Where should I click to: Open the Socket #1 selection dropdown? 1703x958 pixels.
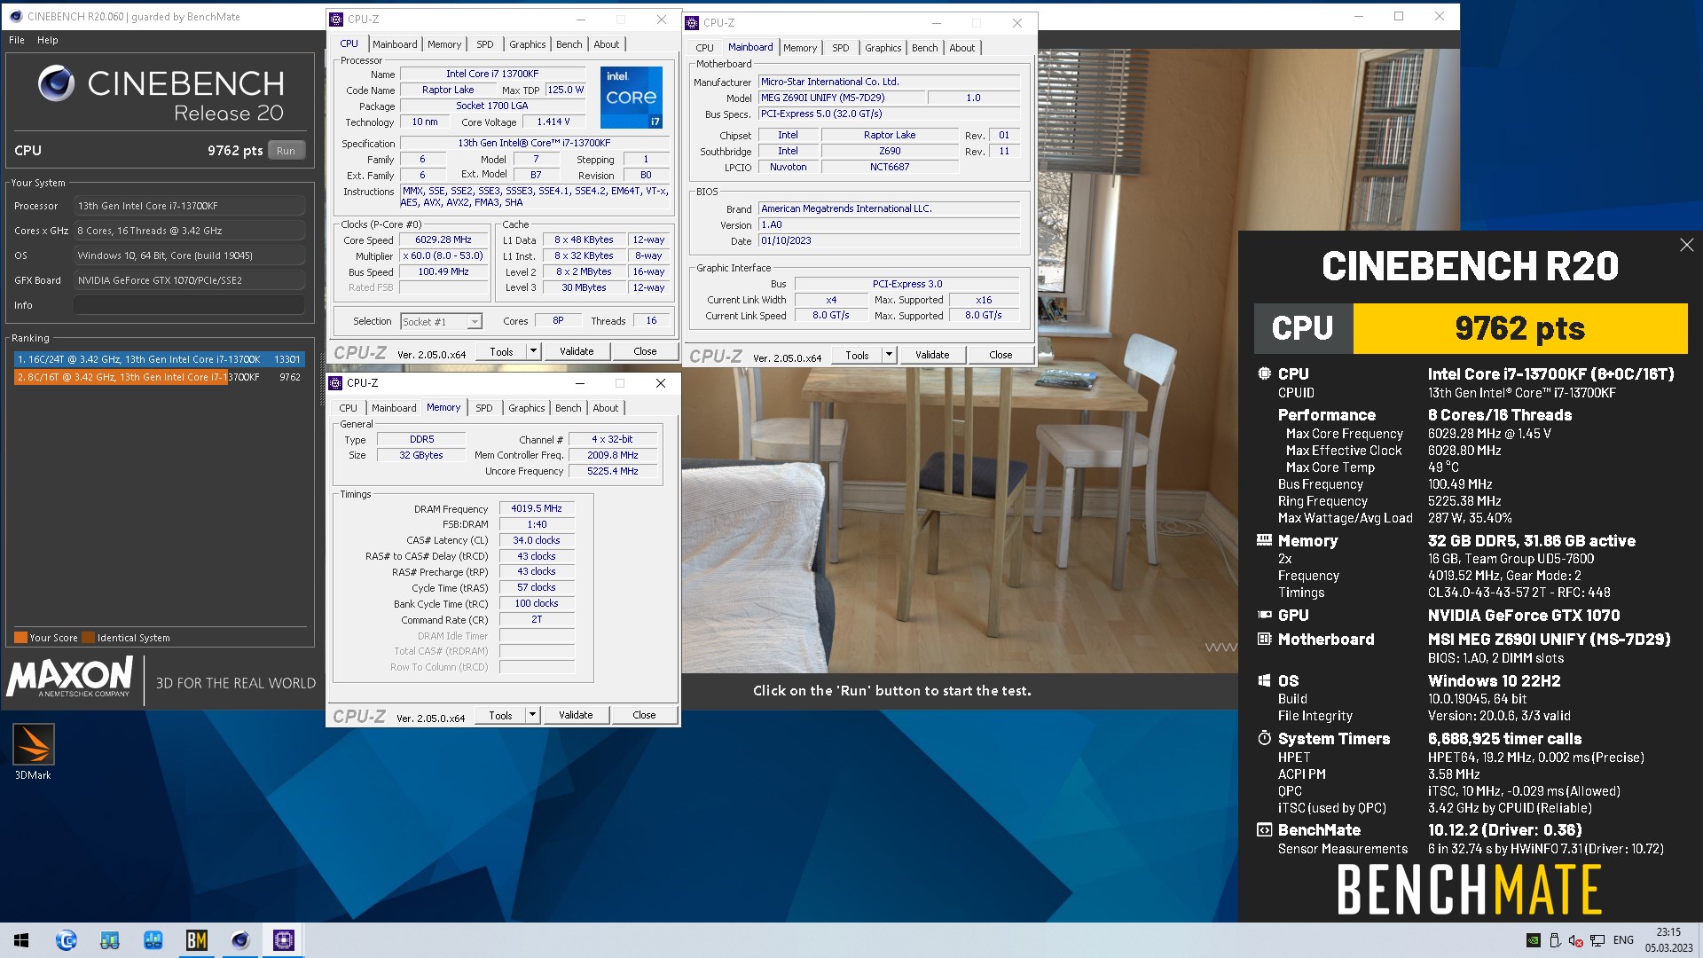(x=441, y=322)
